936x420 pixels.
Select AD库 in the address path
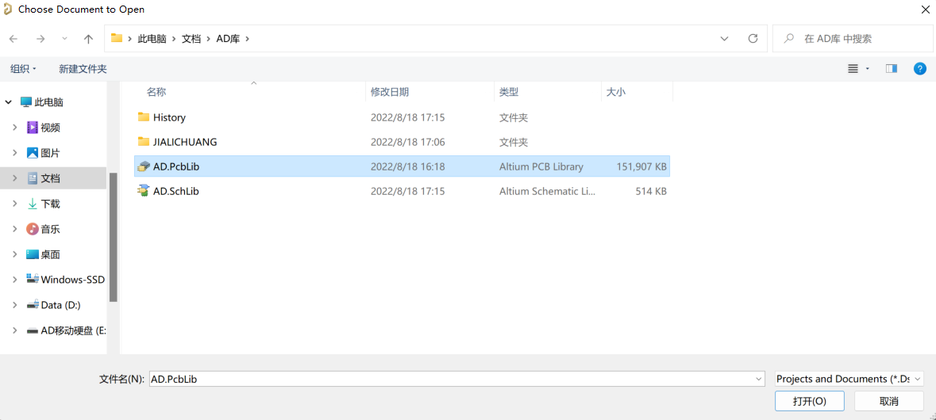227,39
